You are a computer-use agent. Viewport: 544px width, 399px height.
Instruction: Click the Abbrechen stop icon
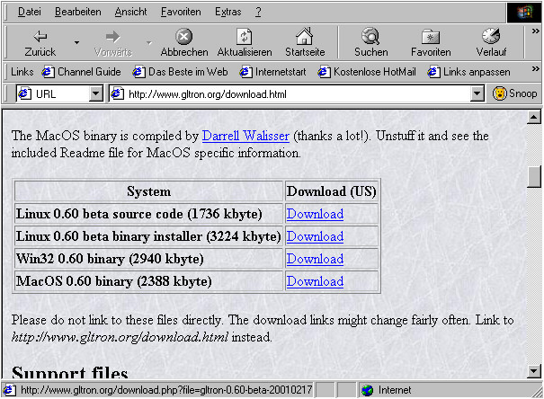(x=183, y=37)
